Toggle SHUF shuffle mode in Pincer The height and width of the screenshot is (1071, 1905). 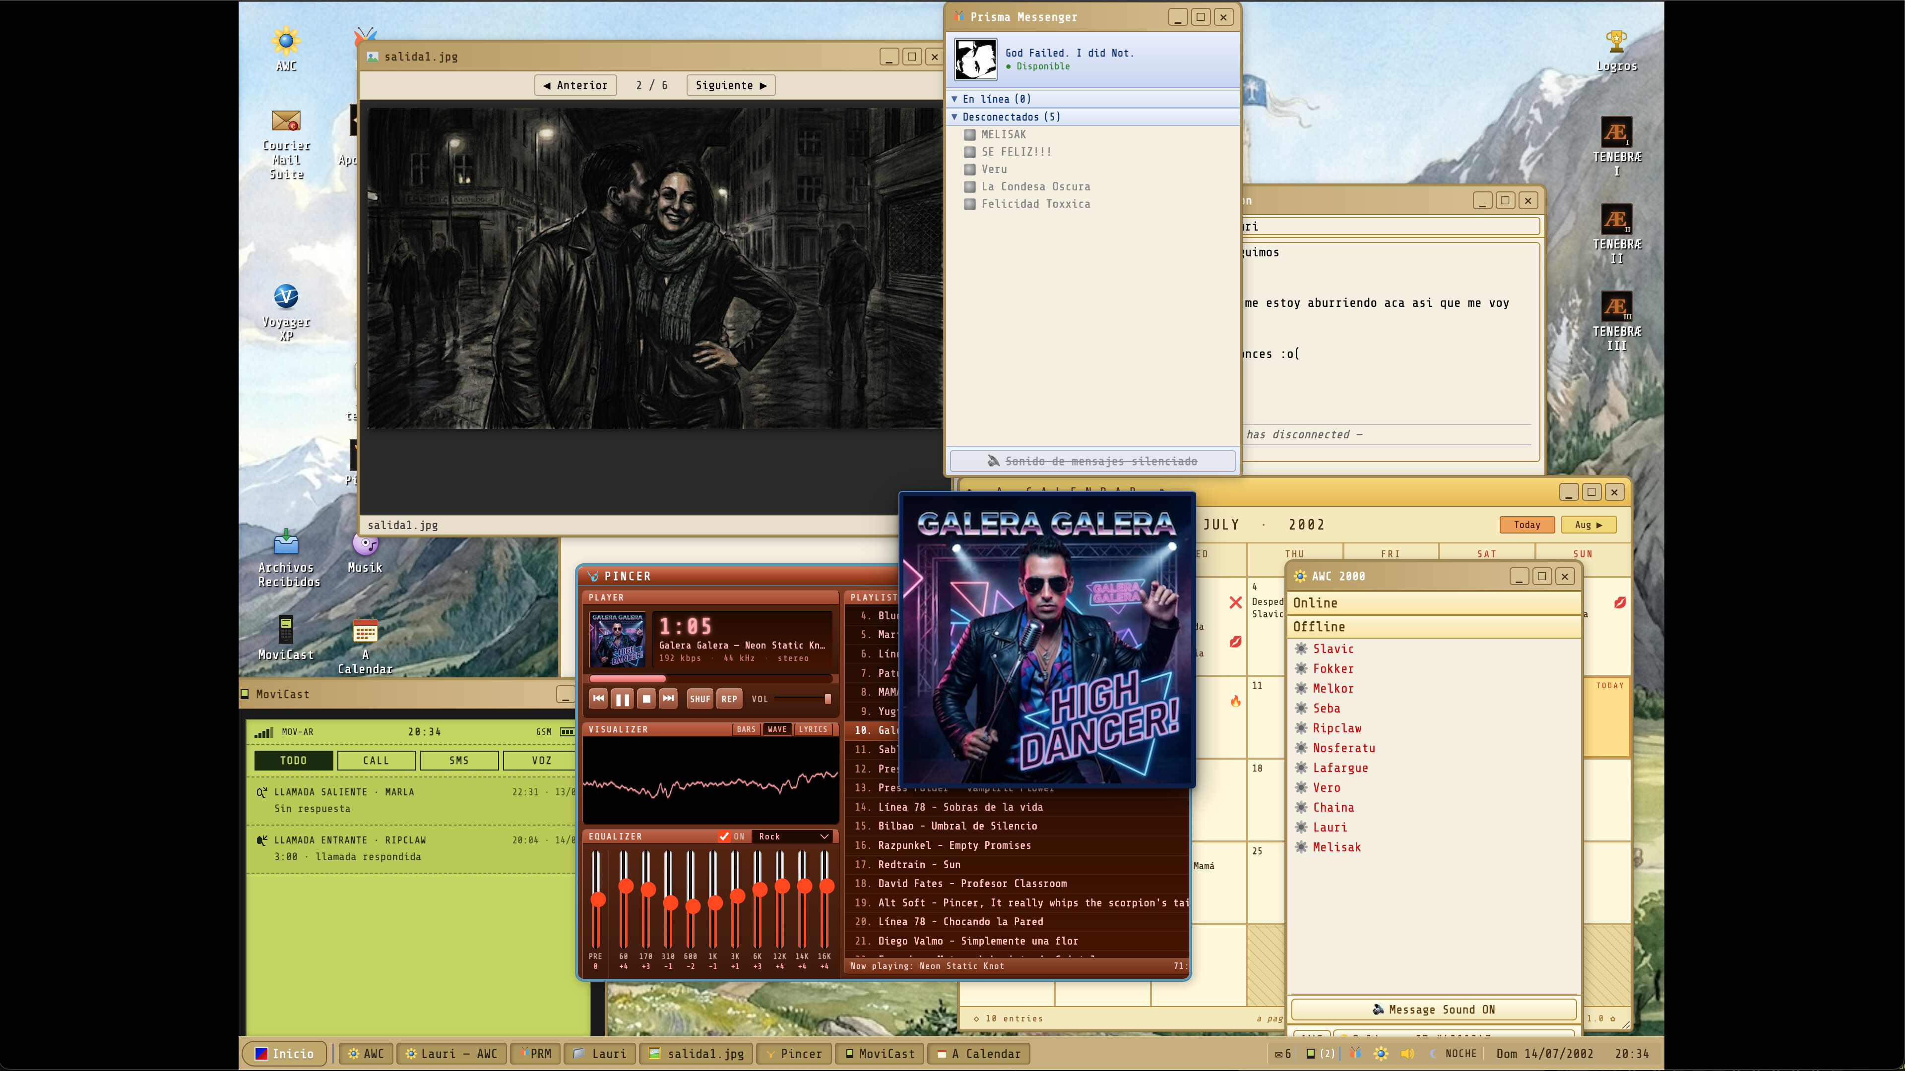pyautogui.click(x=699, y=699)
